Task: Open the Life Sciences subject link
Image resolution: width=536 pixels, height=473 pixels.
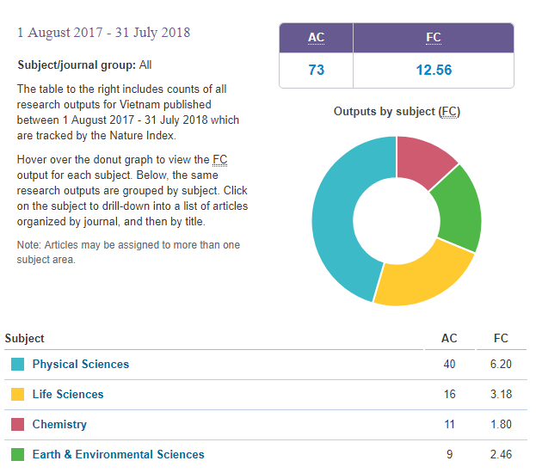Action: (67, 394)
